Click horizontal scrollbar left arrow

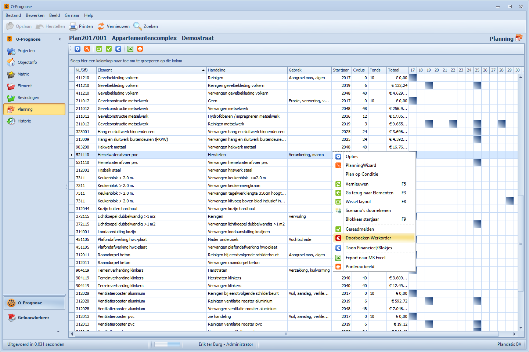click(72, 334)
